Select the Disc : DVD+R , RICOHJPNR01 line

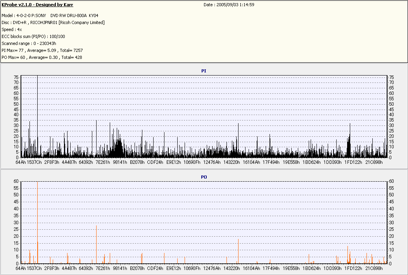point(53,22)
